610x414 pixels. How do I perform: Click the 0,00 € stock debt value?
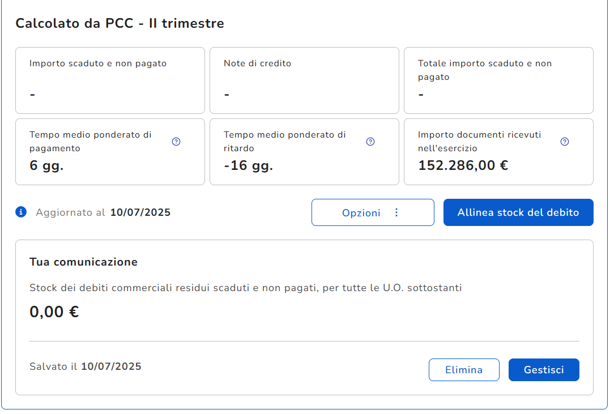coord(54,311)
